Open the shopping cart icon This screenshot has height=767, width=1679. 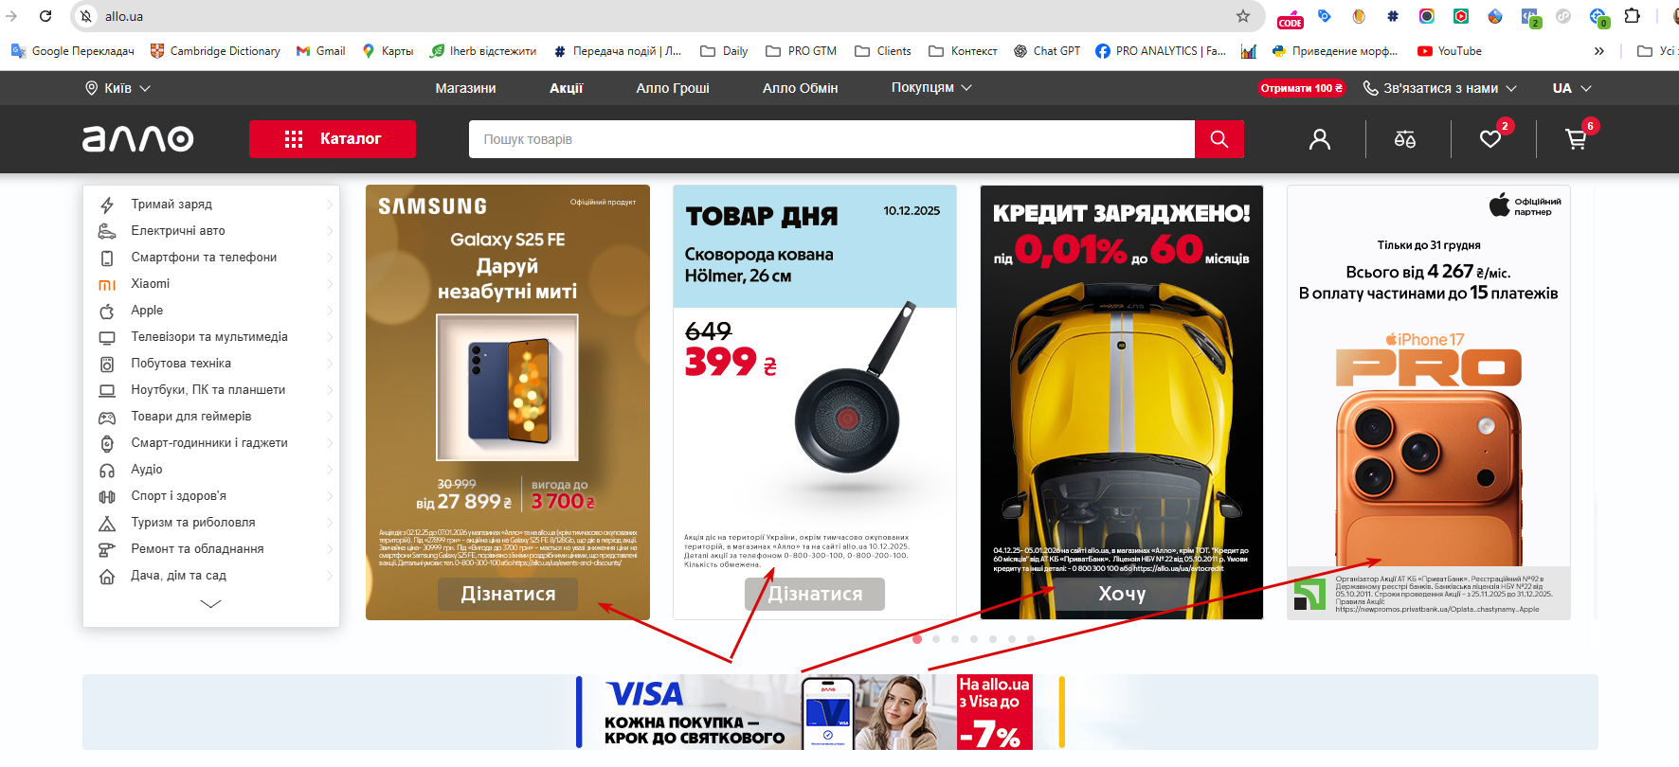click(x=1576, y=139)
